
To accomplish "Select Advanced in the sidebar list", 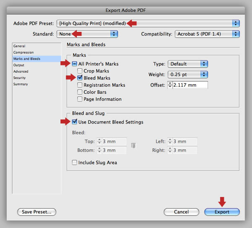I will click(37, 72).
